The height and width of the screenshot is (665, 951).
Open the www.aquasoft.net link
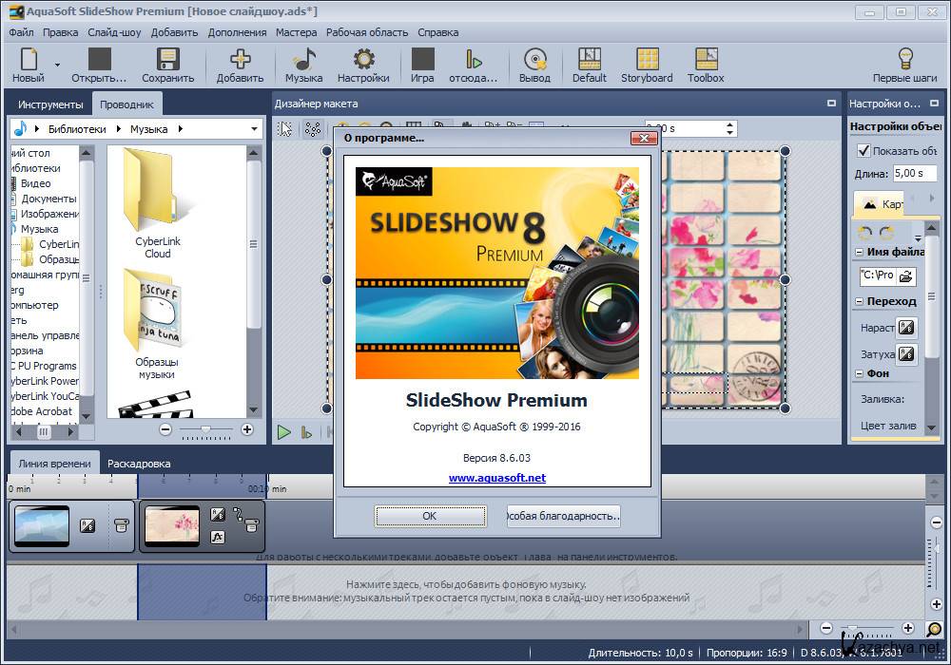[497, 478]
